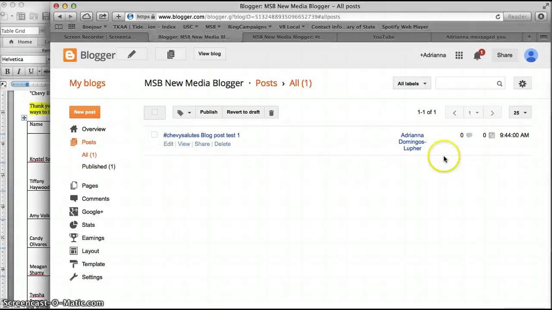Click the views icon on post row

click(x=492, y=135)
